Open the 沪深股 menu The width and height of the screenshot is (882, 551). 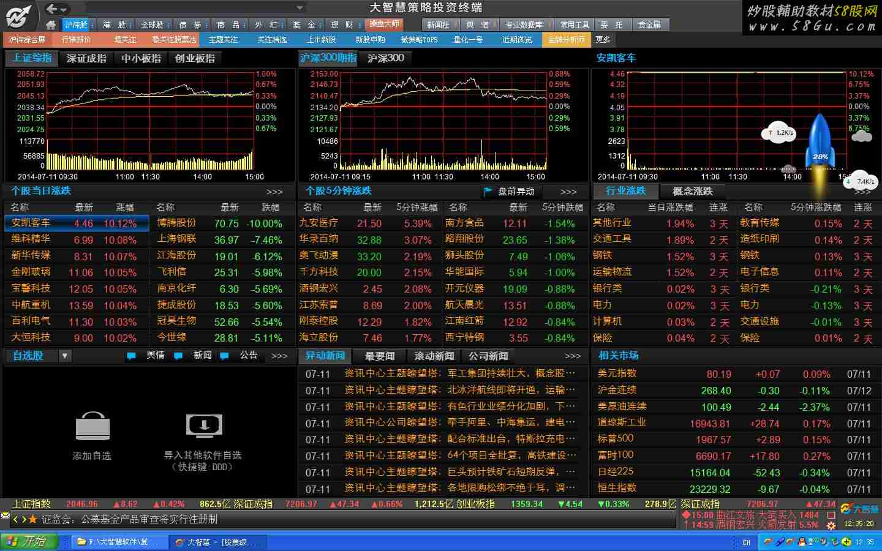(76, 25)
